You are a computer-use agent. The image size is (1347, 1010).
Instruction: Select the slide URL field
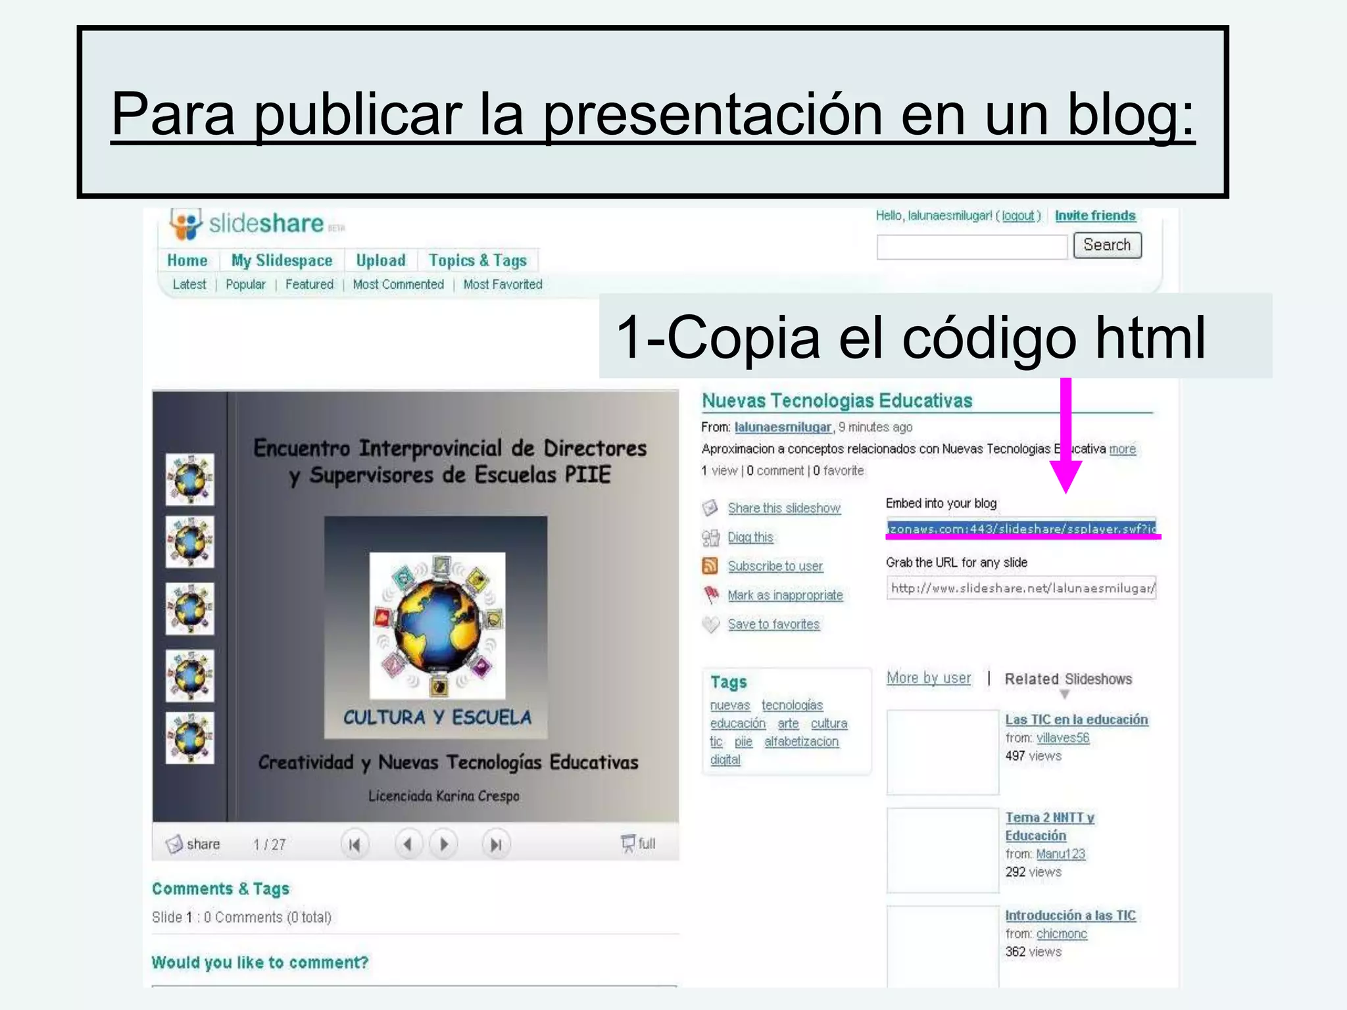tap(1021, 588)
